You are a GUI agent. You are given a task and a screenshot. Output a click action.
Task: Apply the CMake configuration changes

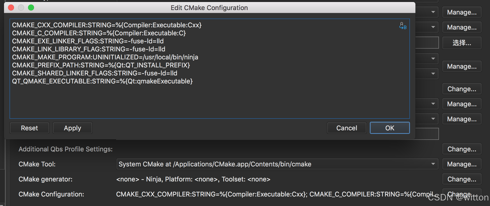72,128
